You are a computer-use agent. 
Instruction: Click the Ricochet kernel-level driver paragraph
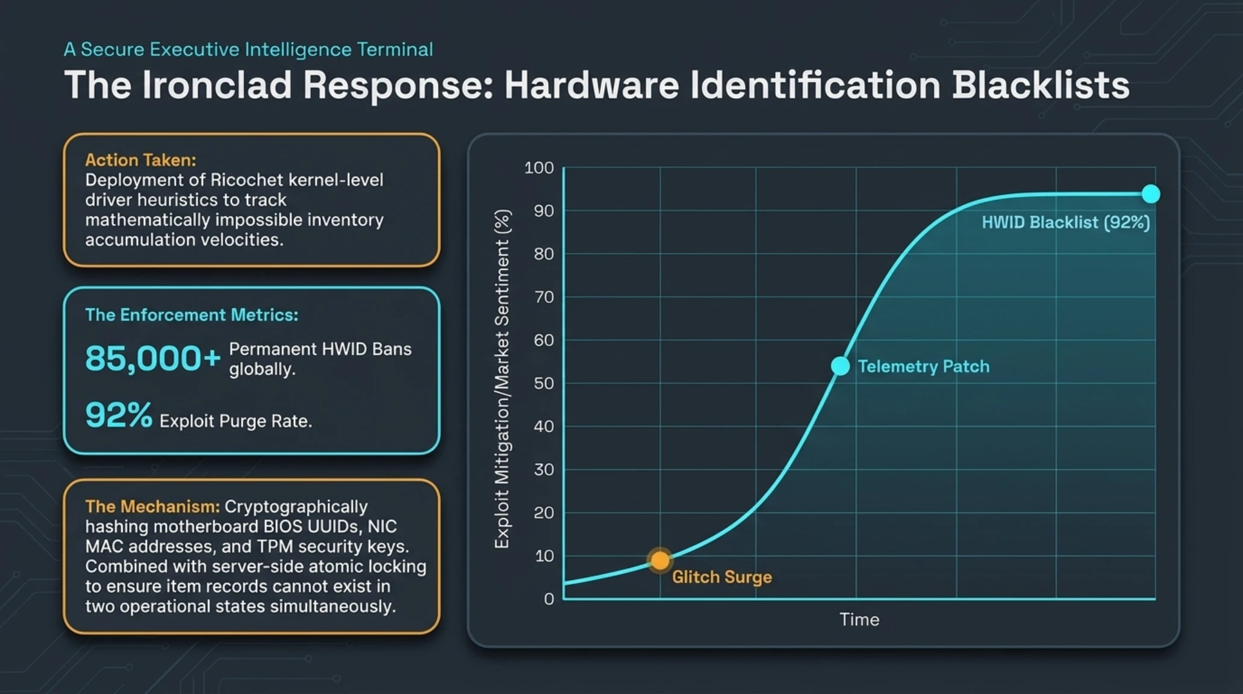click(234, 210)
